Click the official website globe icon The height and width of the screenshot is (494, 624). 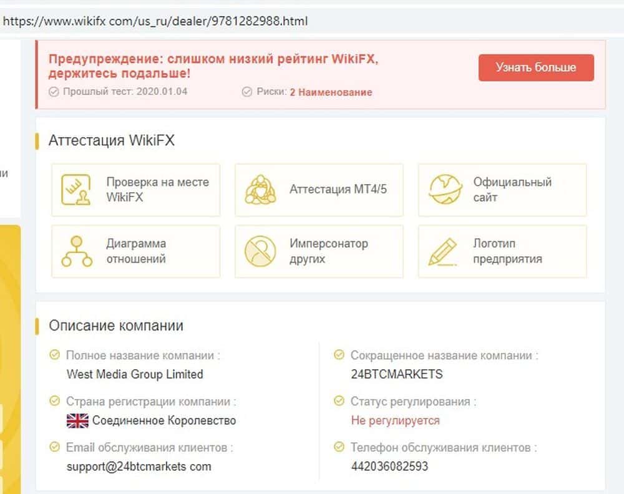click(446, 190)
